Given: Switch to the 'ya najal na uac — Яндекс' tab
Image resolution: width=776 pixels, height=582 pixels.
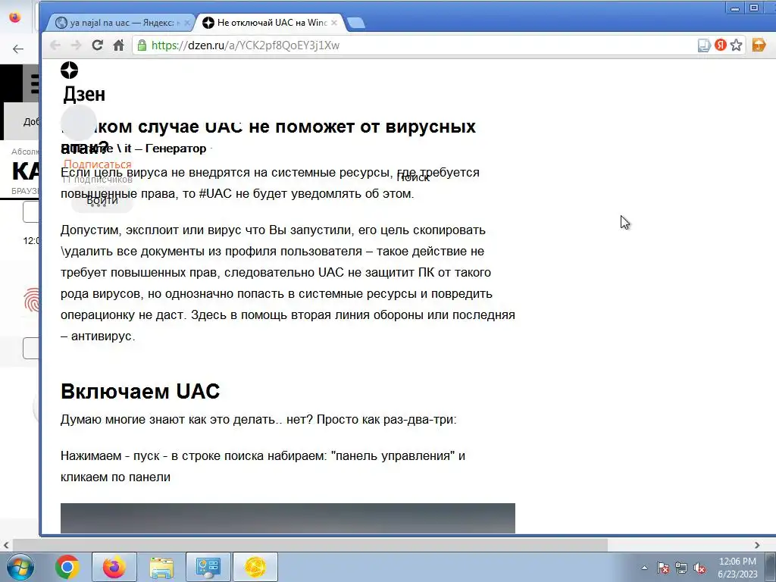Looking at the screenshot, I should [x=121, y=23].
